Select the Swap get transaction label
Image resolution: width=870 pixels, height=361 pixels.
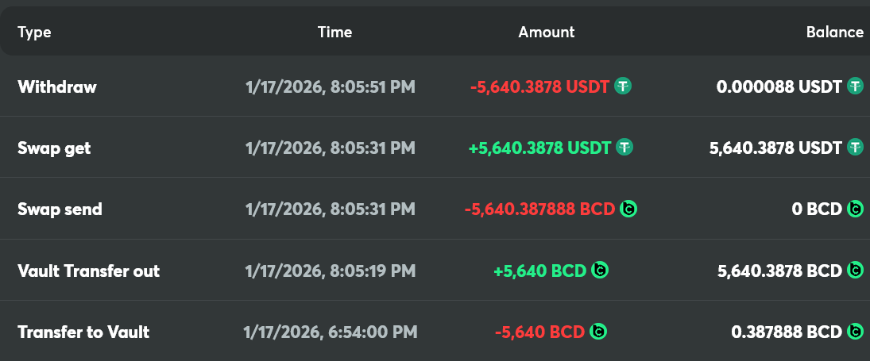pos(54,148)
